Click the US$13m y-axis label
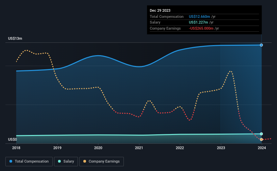Viewport: 277px width, 171px height. (15, 38)
